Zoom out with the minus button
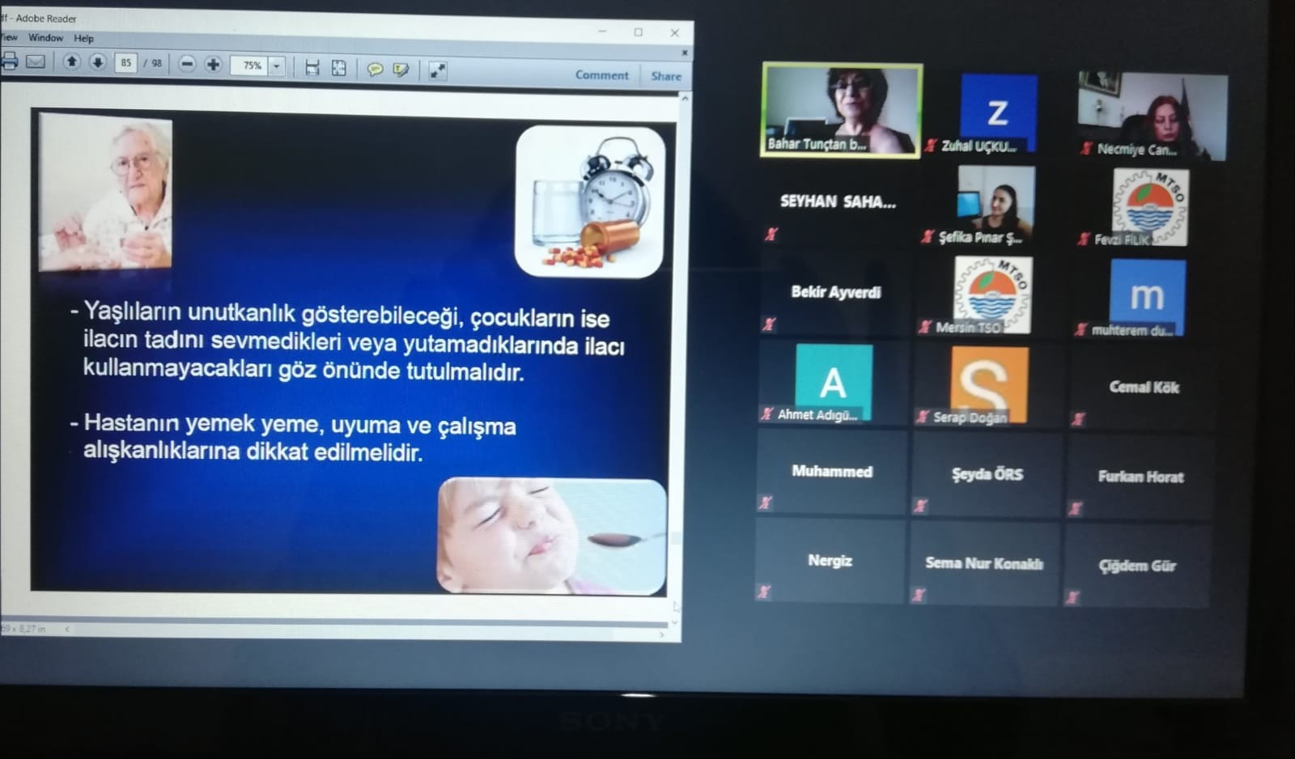Screen dimensions: 1295x759 point(187,64)
